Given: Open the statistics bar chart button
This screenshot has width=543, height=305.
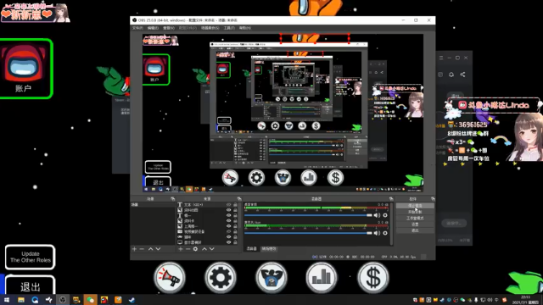Looking at the screenshot, I should pyautogui.click(x=322, y=278).
